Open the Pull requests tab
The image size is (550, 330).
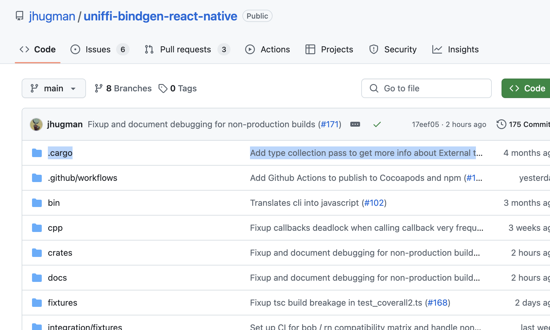(x=185, y=49)
